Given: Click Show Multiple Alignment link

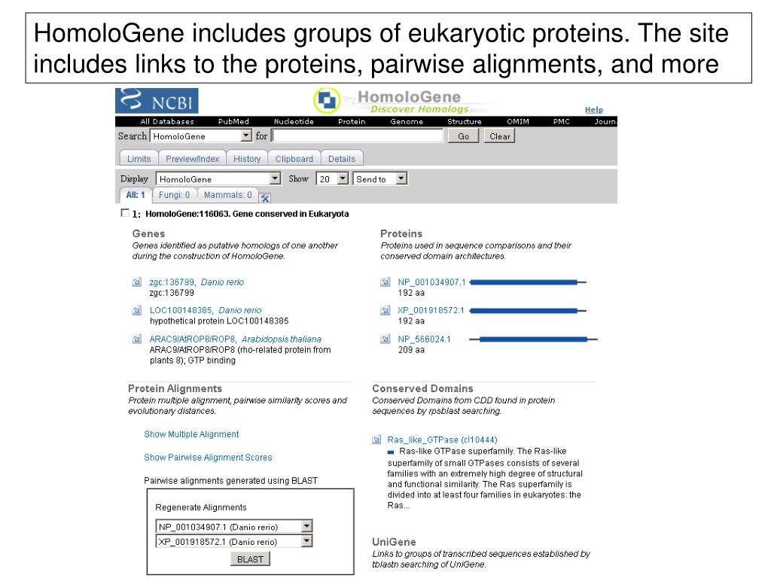Looking at the screenshot, I should (x=191, y=434).
